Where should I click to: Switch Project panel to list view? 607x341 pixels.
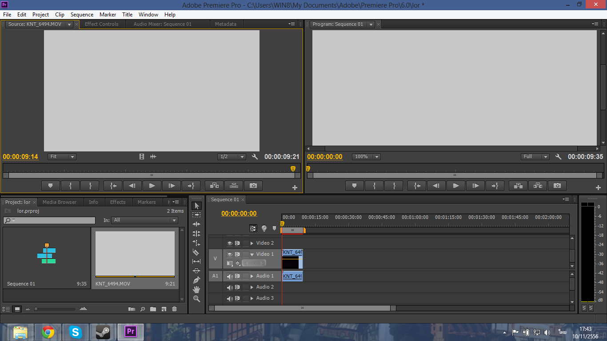(7, 309)
